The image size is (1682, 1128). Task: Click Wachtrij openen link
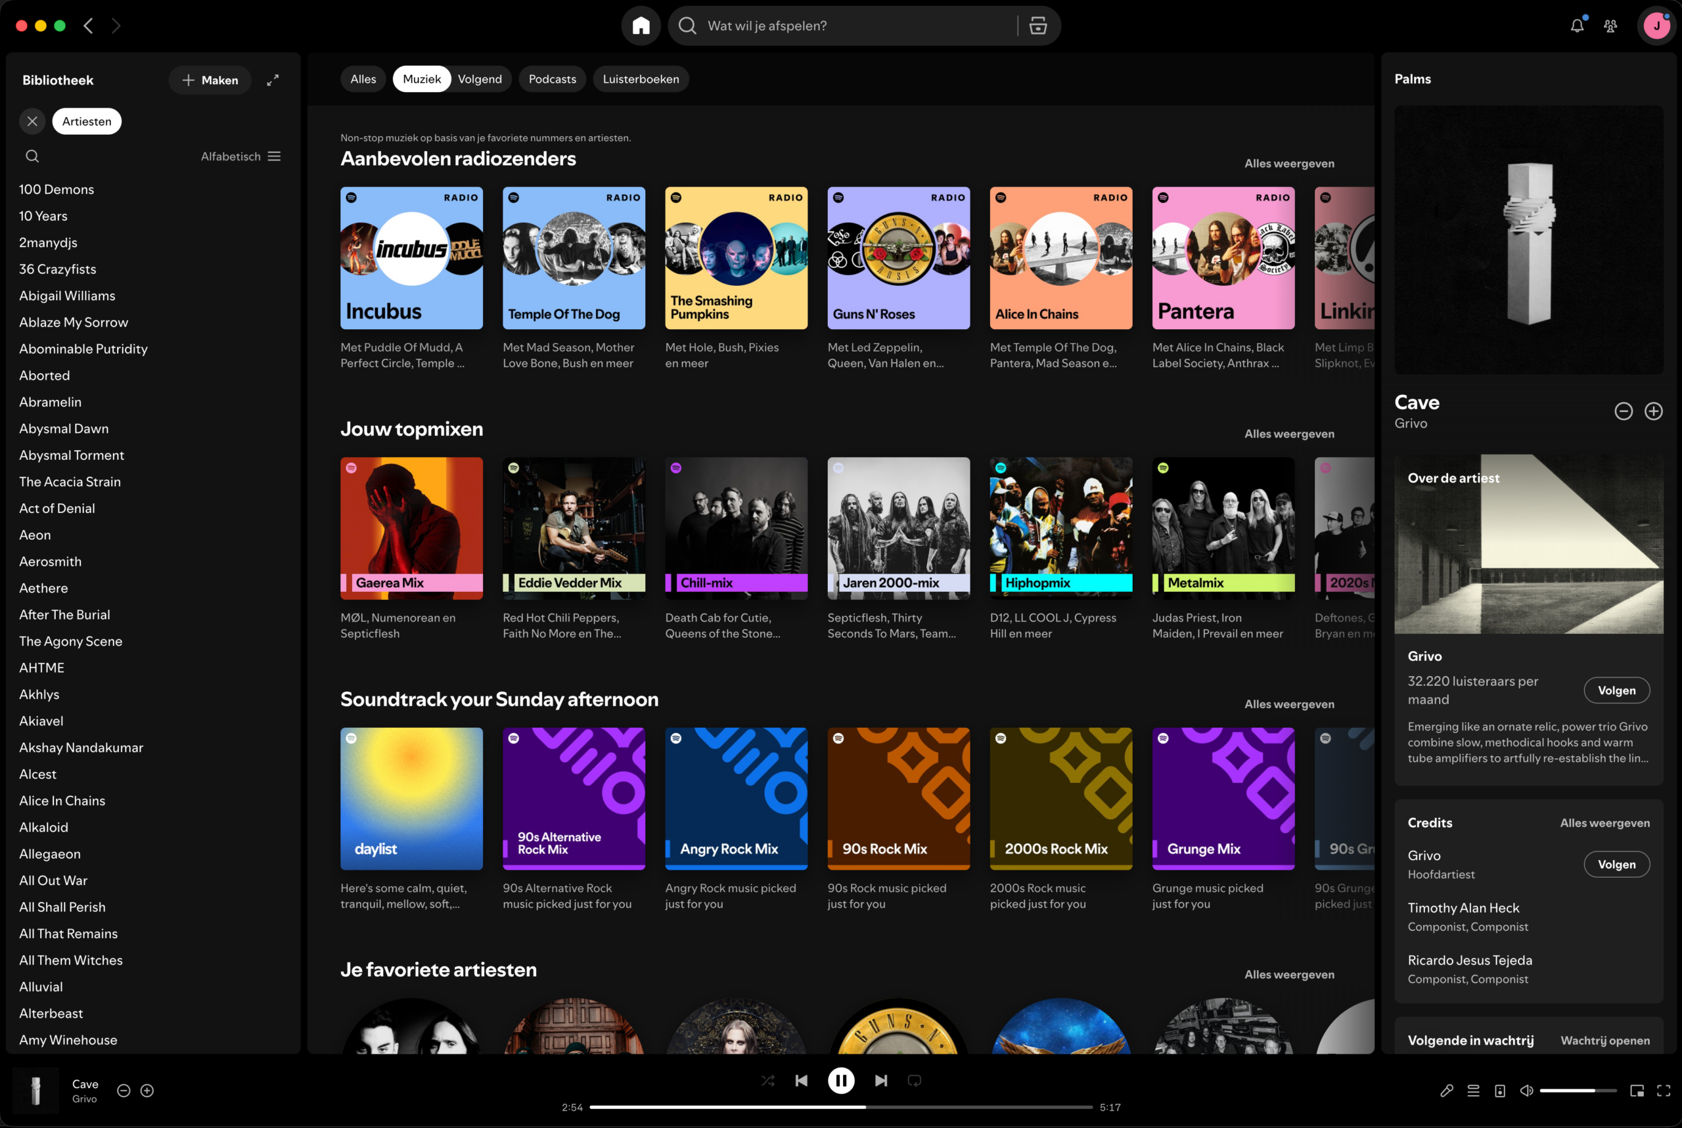1604,1040
